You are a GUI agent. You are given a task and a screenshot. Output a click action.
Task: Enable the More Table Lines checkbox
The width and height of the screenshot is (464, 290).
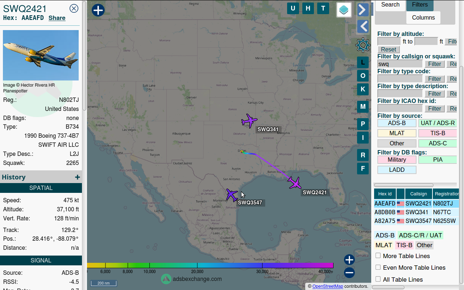click(378, 256)
